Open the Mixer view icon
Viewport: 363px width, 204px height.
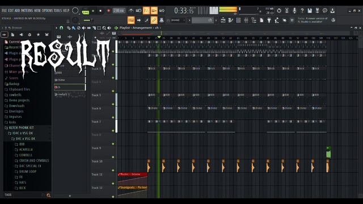246,20
